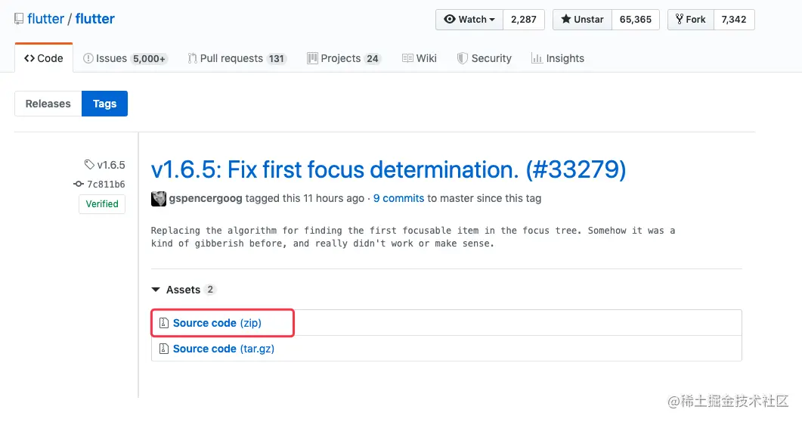Open the flutter owner link
802x422 pixels.
[x=45, y=19]
